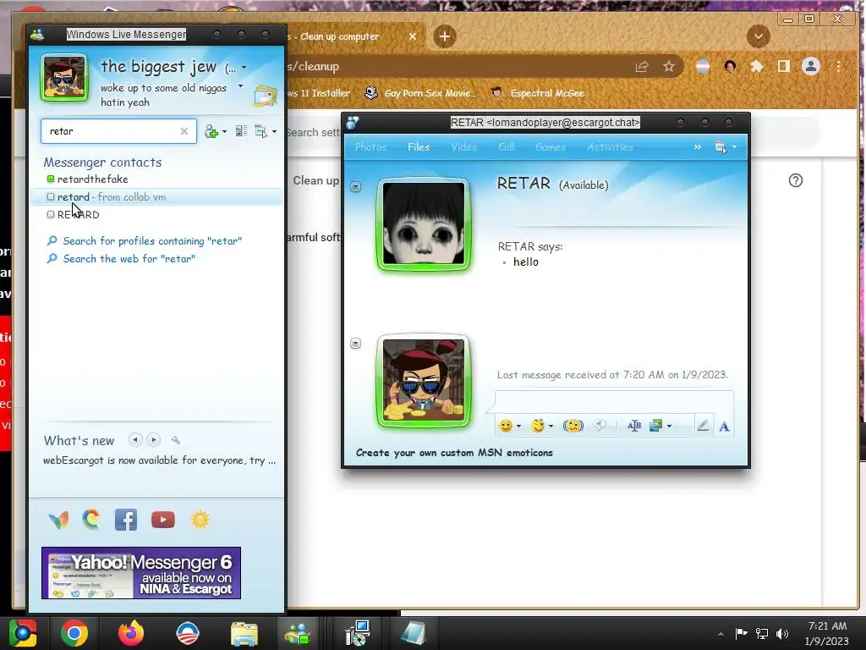Open webEscargot What's new announcement
The height and width of the screenshot is (650, 866).
coord(159,460)
